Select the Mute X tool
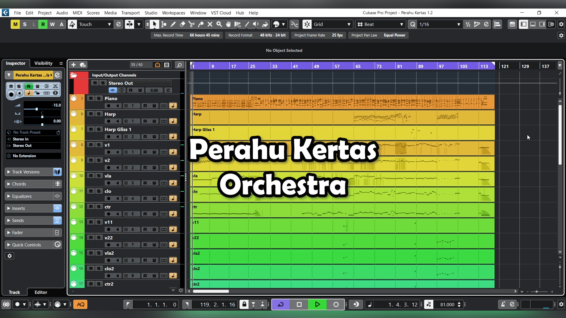 (210, 24)
